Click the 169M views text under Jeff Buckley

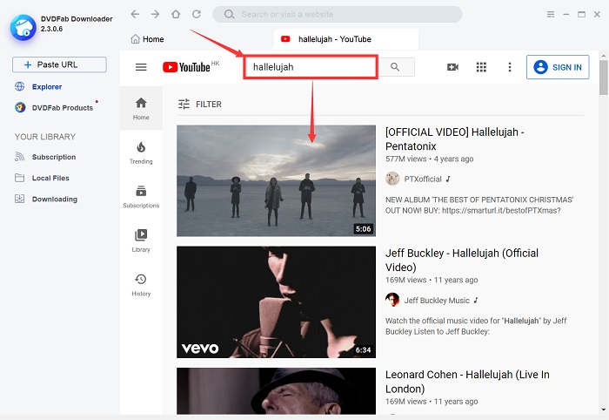406,280
